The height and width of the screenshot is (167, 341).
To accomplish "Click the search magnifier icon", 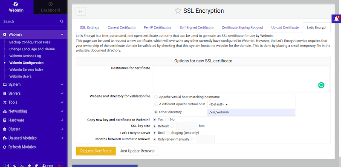I will [61, 21].
